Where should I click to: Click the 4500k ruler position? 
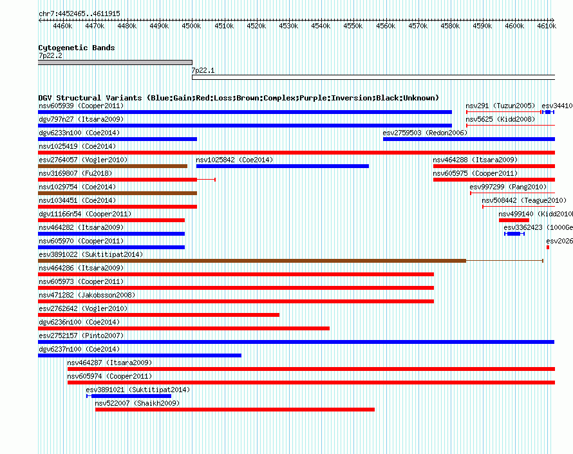[x=191, y=26]
